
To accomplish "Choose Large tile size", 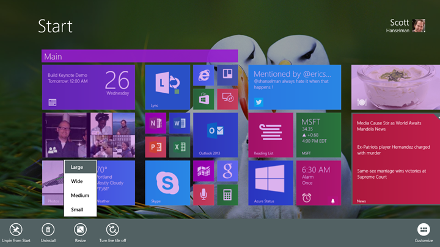I will pyautogui.click(x=80, y=167).
